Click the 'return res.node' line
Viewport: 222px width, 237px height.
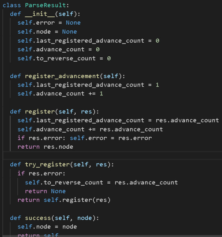coord(45,147)
